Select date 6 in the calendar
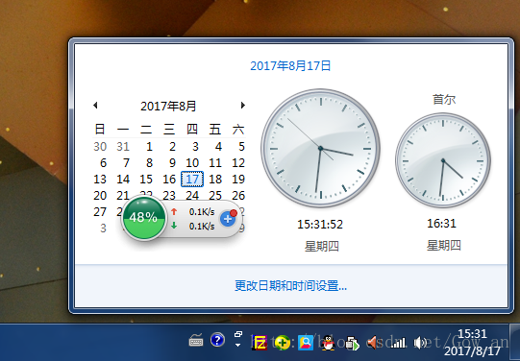 tap(103, 163)
